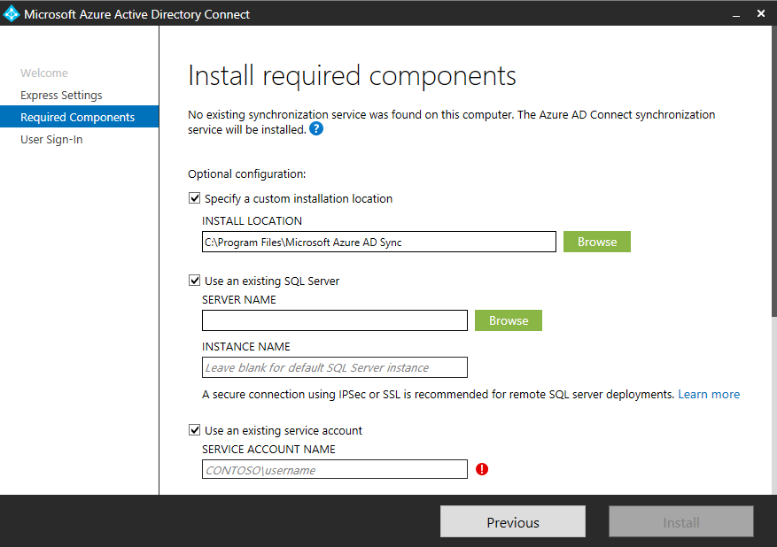Disable Use an existing service account option
The height and width of the screenshot is (547, 777).
[195, 431]
